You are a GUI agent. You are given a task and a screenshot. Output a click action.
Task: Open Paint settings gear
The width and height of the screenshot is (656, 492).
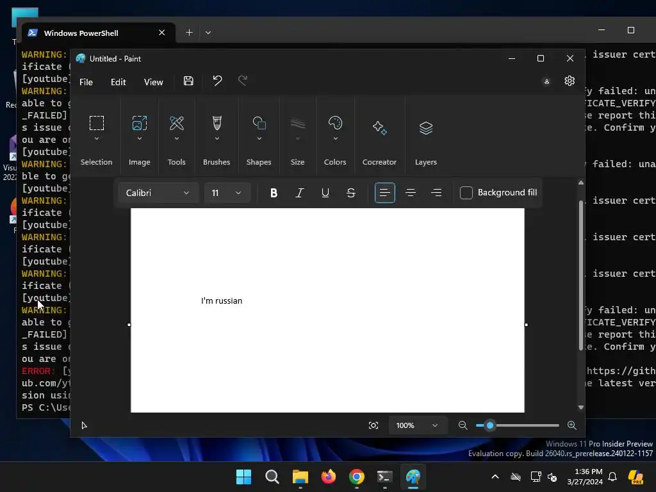570,81
